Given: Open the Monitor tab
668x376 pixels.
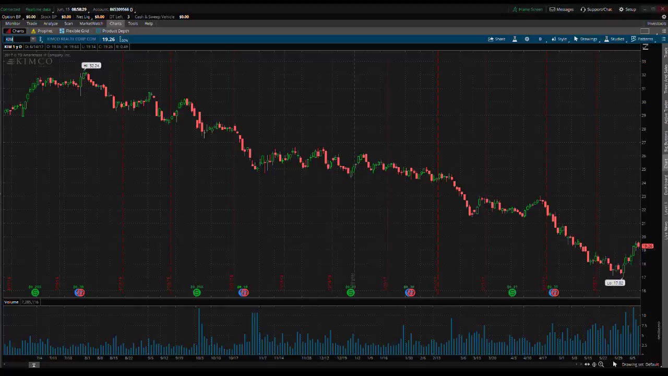Looking at the screenshot, I should [x=13, y=23].
